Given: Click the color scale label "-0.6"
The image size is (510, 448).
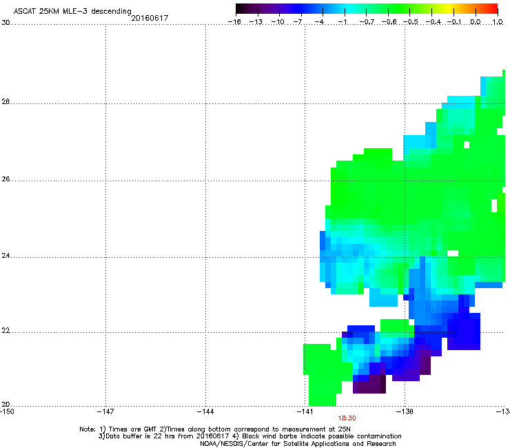Looking at the screenshot, I should point(389,22).
